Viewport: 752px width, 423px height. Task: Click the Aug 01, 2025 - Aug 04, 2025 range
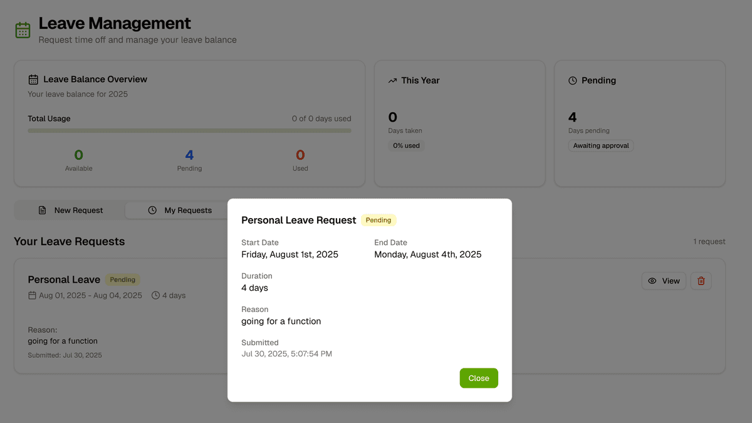point(90,295)
